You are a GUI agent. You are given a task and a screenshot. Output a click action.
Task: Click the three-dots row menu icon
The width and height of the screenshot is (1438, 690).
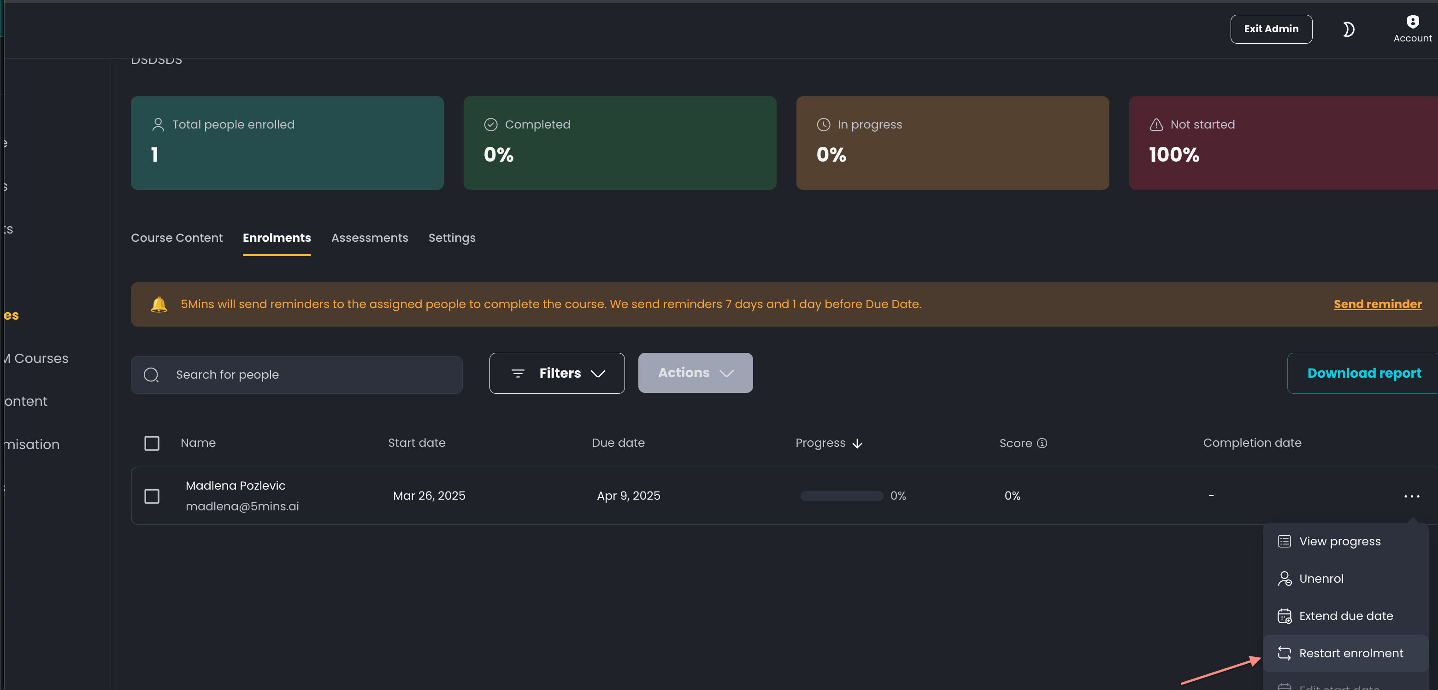pos(1411,496)
